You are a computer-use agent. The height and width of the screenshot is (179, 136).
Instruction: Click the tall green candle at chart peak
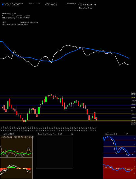tap(46, 99)
